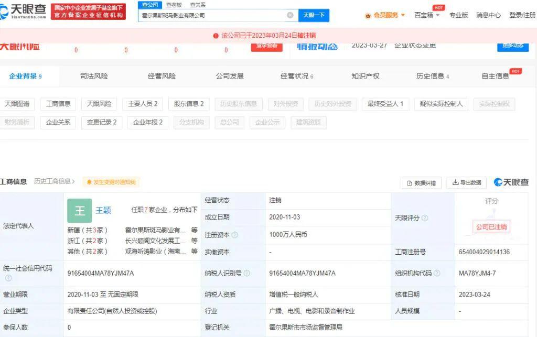Select the 查关系 search mode
This screenshot has width=537, height=337.
tap(198, 5)
